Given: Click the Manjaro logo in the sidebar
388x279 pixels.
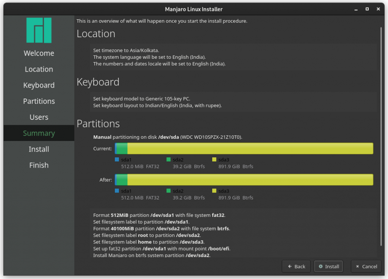Looking at the screenshot, I should click(x=39, y=30).
